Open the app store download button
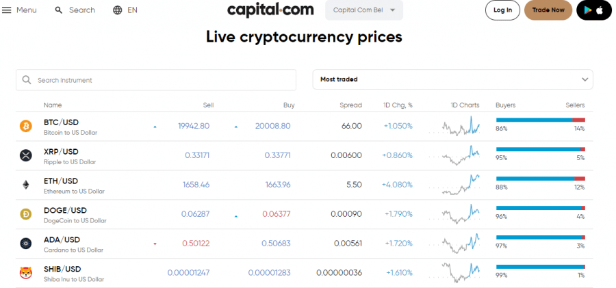 coord(593,10)
